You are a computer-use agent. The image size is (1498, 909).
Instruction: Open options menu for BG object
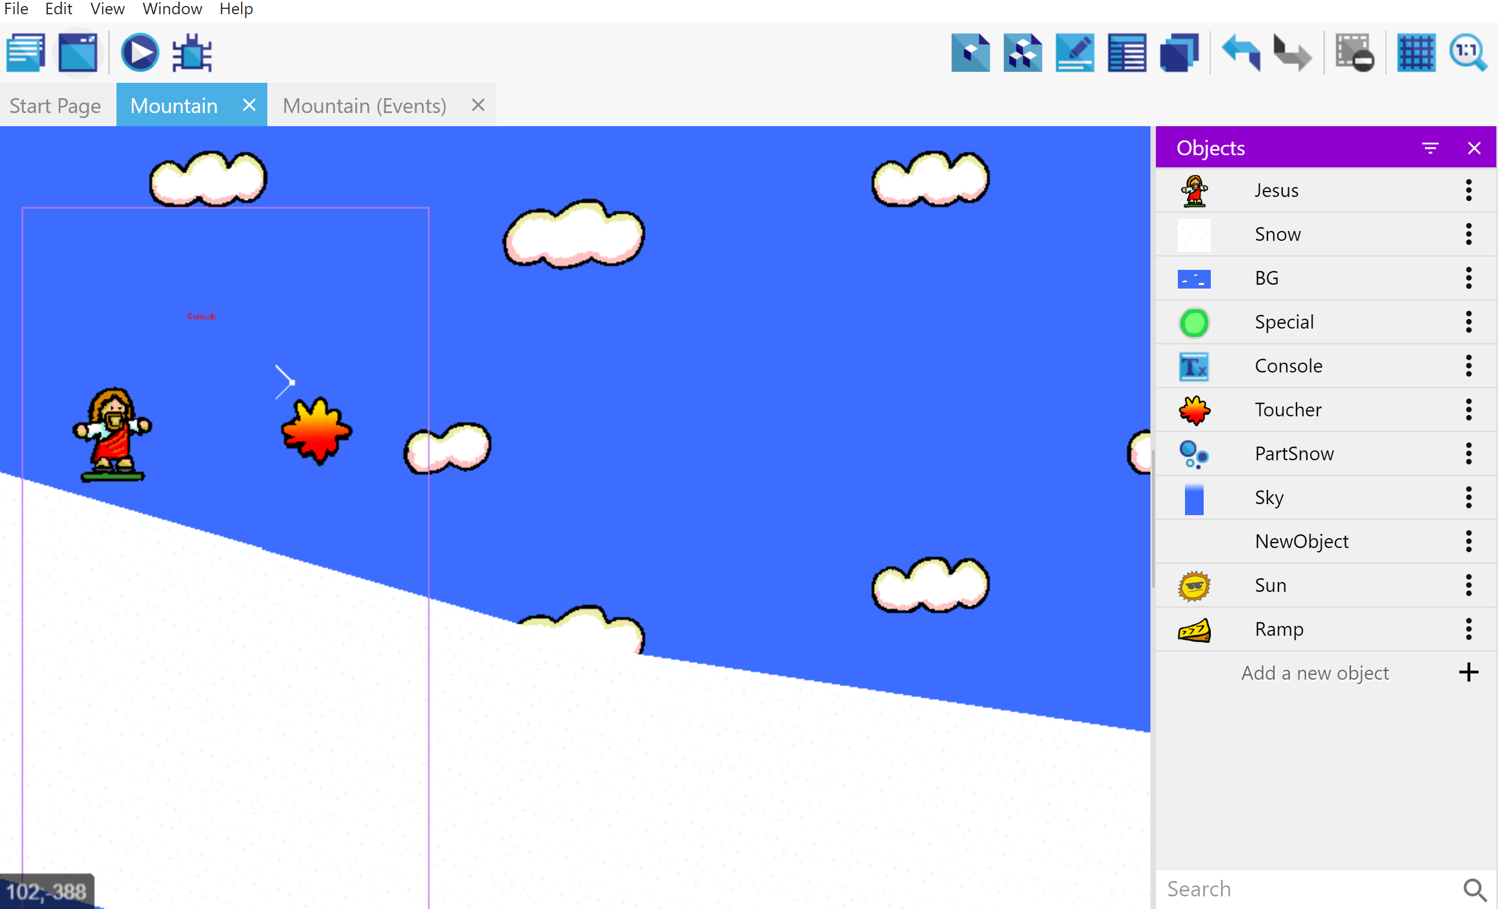click(x=1469, y=278)
